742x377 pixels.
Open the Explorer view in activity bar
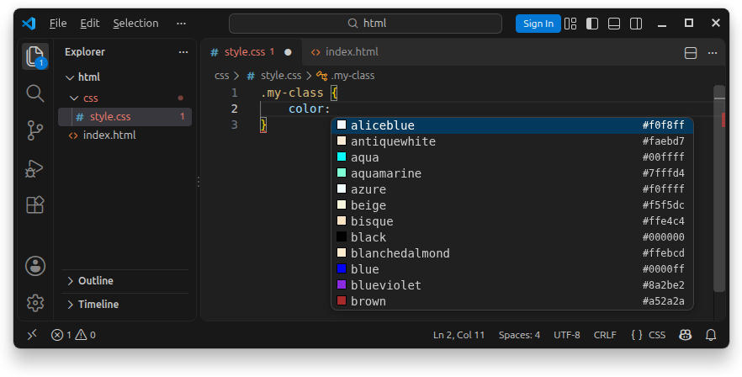click(x=35, y=57)
